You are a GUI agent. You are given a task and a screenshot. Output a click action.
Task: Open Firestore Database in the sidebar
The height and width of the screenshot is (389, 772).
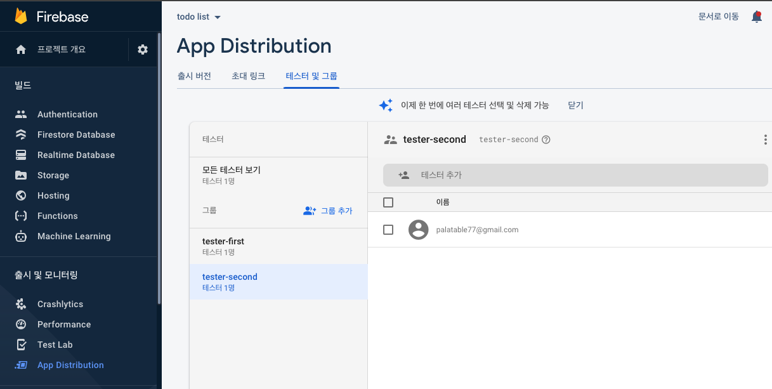click(76, 135)
